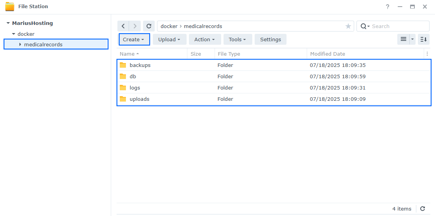The image size is (435, 216).
Task: Select the logs folder icon
Action: (123, 88)
